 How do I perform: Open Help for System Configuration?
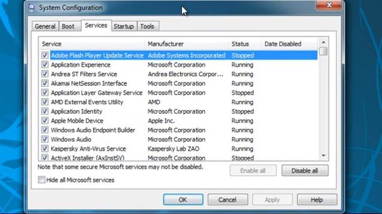click(x=317, y=200)
